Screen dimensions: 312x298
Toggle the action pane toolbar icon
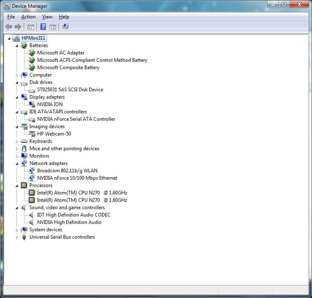[53, 27]
